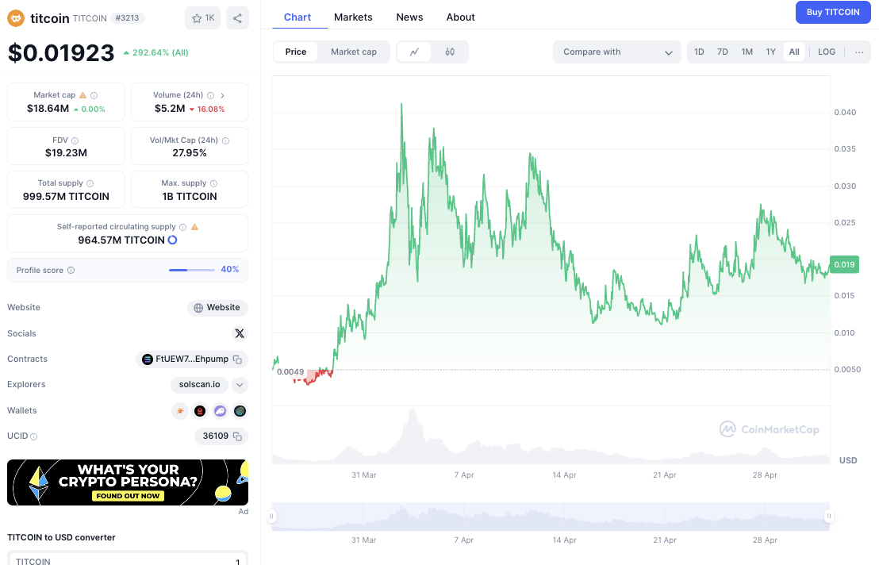
Task: Open the second black-red wallet icon
Action: 200,411
